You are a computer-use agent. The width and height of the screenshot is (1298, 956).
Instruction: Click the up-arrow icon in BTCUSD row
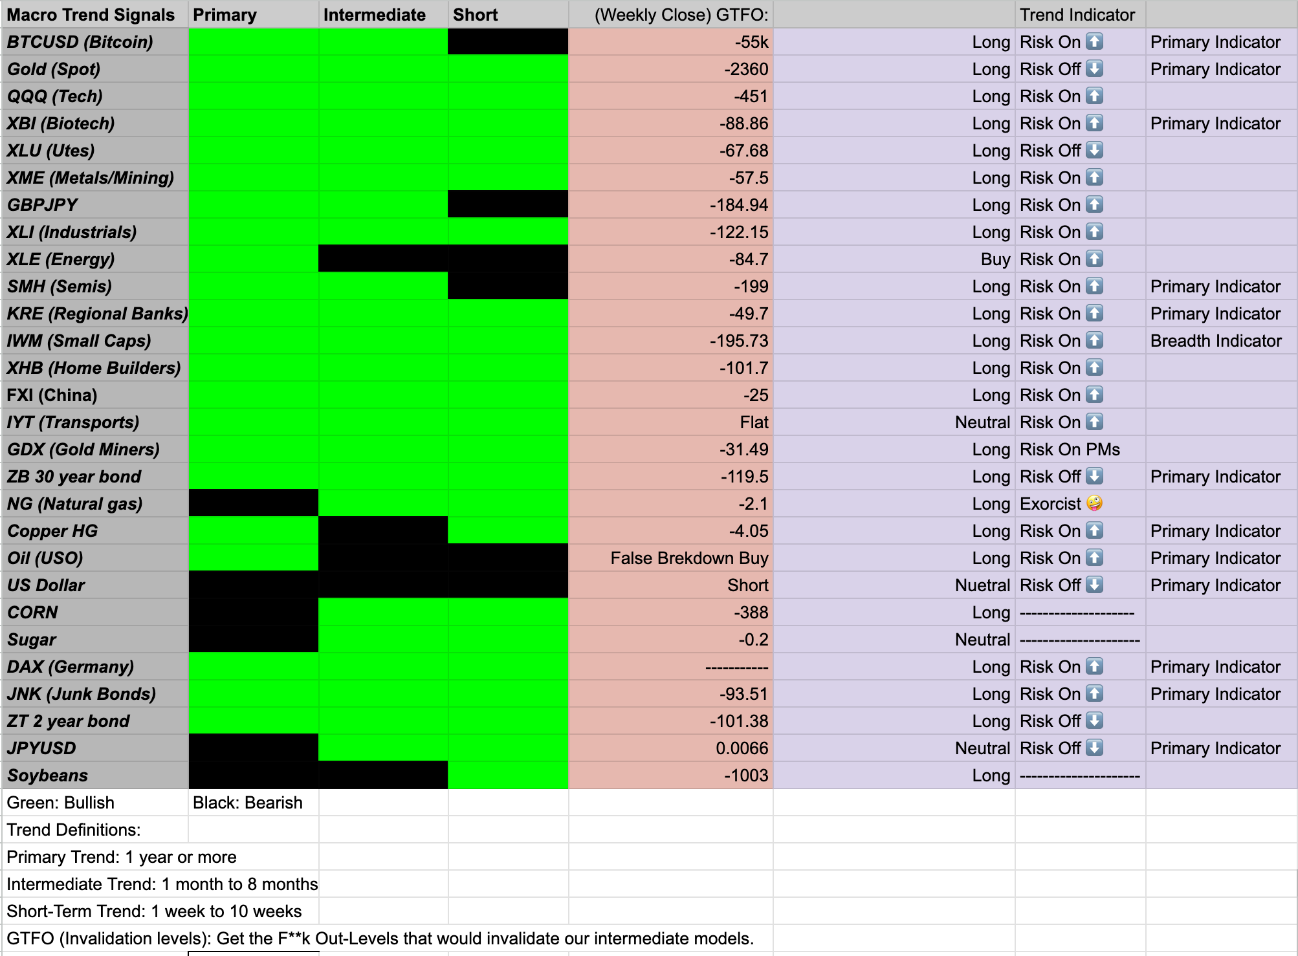click(1094, 42)
